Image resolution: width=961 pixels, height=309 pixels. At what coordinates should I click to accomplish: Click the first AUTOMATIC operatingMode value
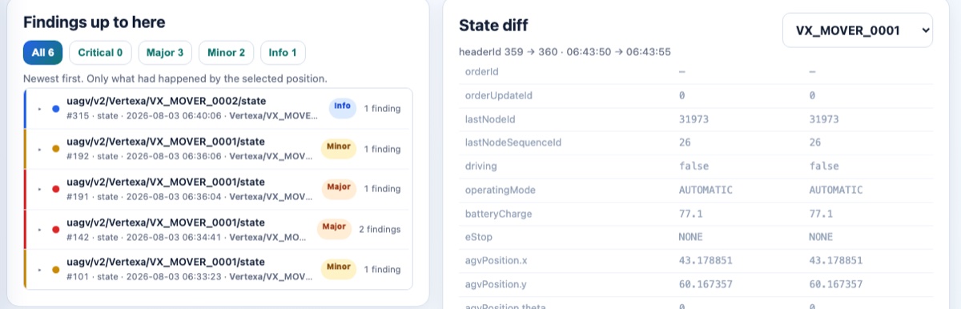point(706,190)
